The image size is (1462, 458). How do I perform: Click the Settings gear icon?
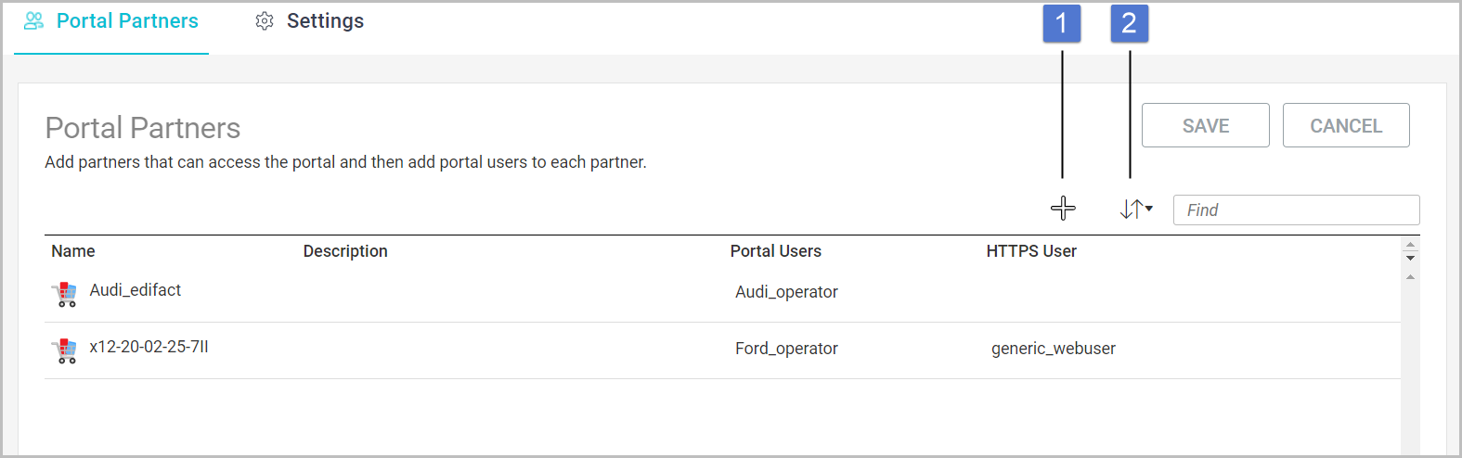265,21
